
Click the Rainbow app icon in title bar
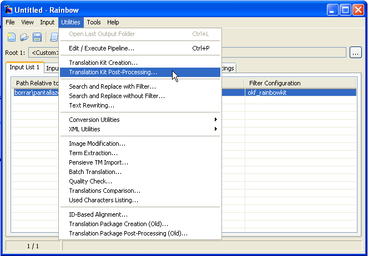[8, 10]
